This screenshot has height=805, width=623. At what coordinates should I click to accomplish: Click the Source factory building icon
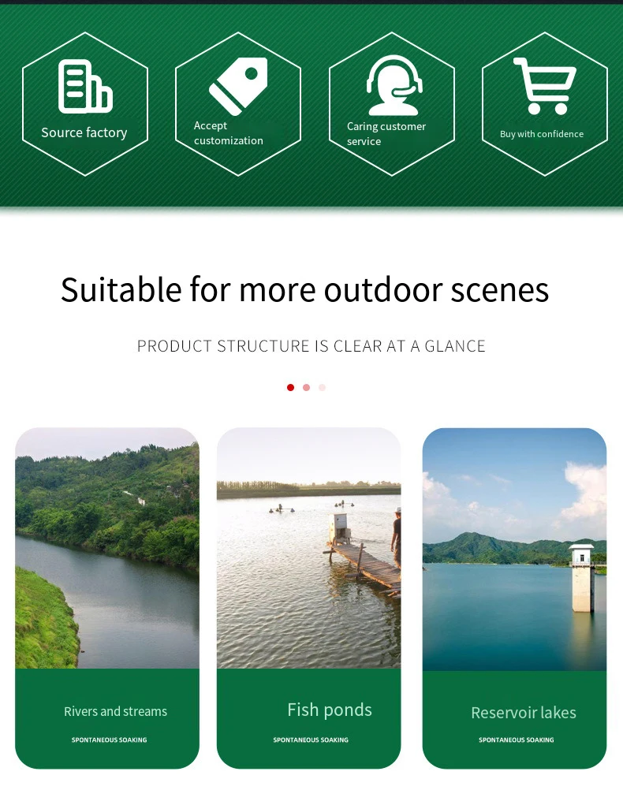[x=84, y=86]
